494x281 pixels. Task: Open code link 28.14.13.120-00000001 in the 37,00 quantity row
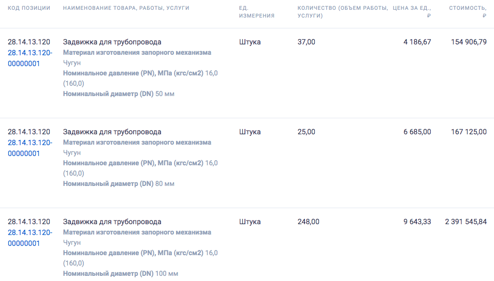point(30,58)
